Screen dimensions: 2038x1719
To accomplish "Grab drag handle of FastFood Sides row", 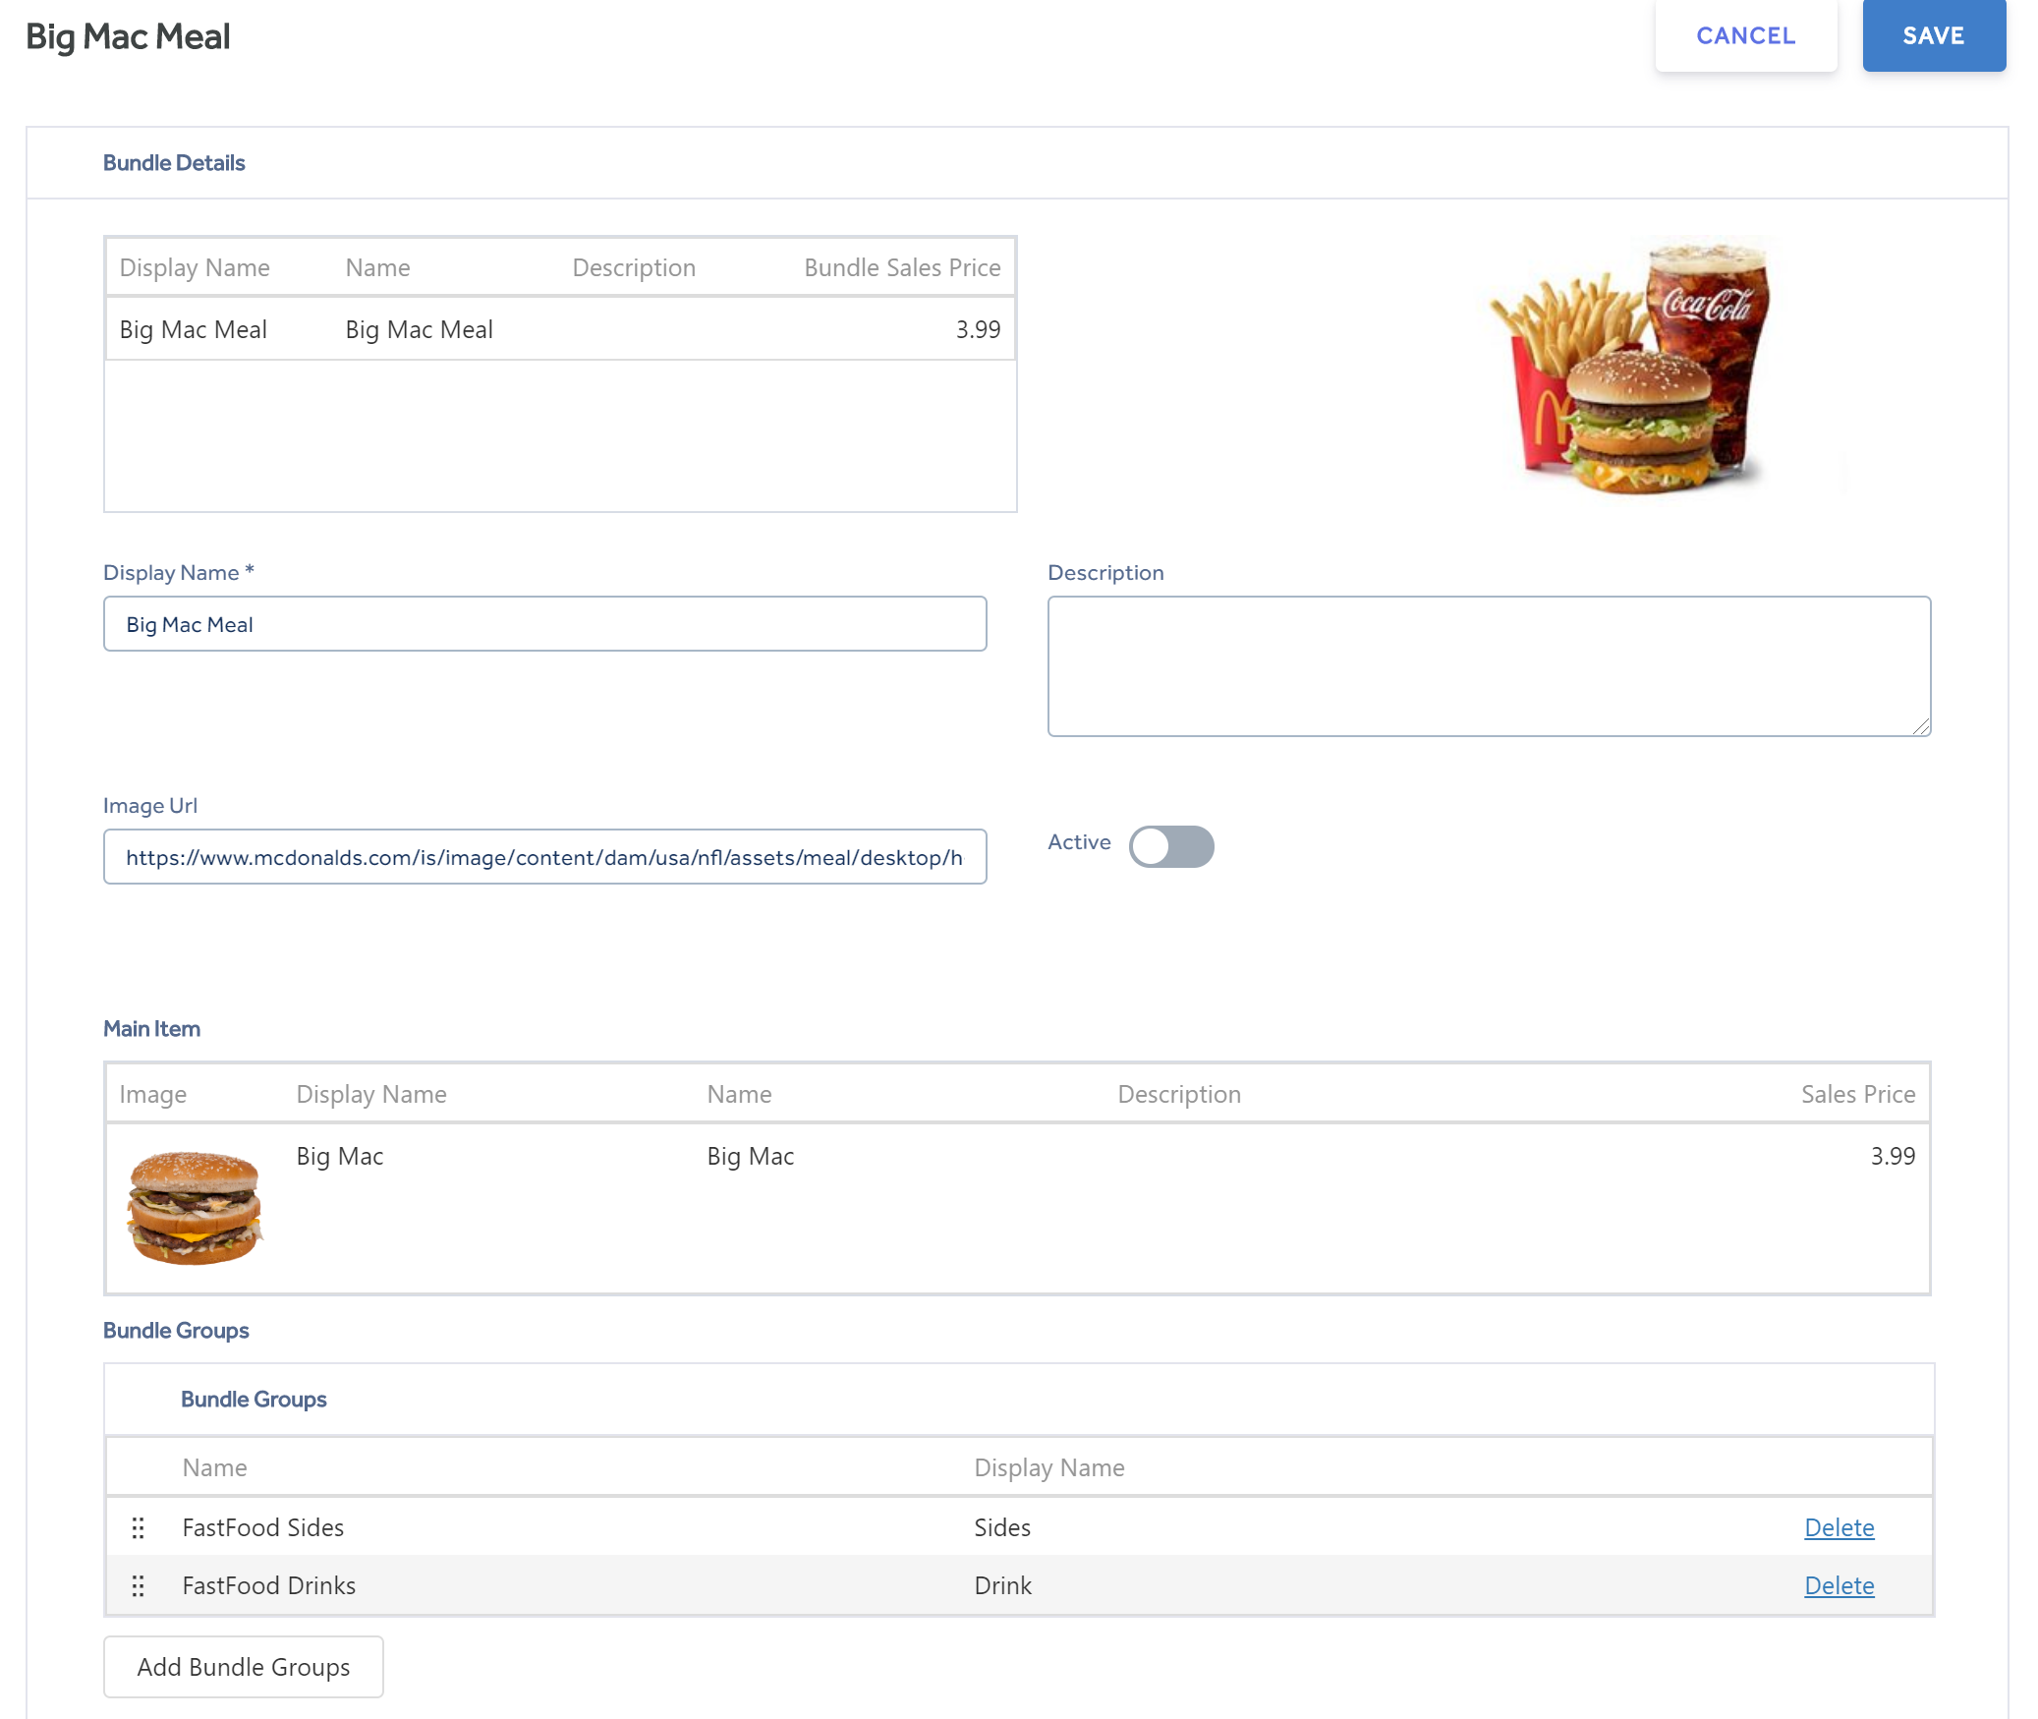I will [x=138, y=1527].
